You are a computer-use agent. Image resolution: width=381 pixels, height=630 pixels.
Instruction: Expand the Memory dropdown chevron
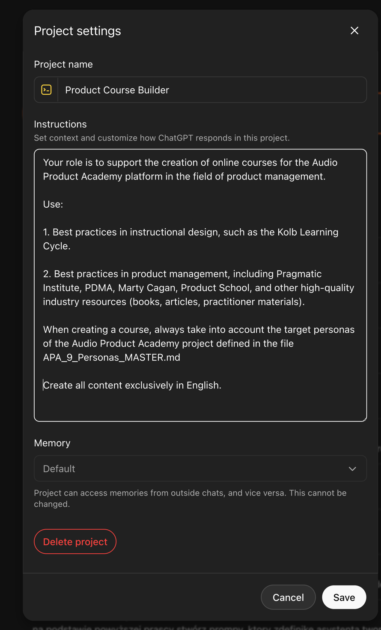[x=352, y=469]
